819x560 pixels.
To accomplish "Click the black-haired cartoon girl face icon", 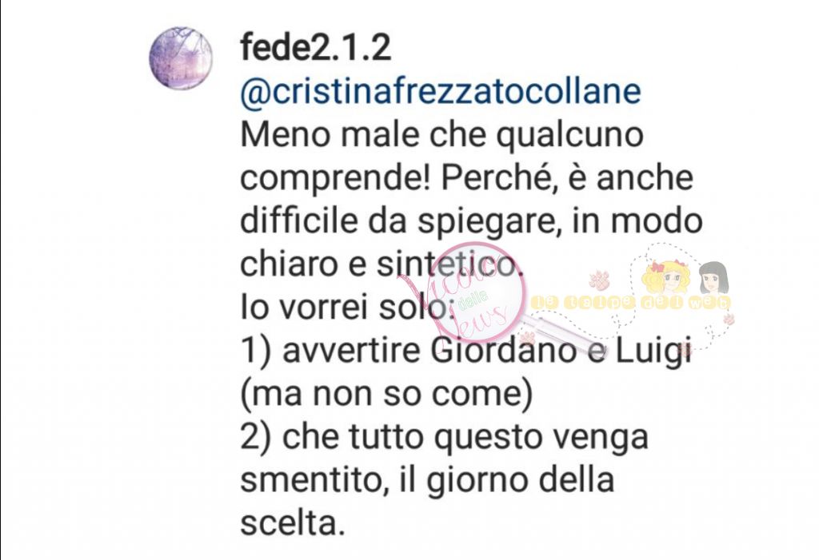I will (713, 277).
